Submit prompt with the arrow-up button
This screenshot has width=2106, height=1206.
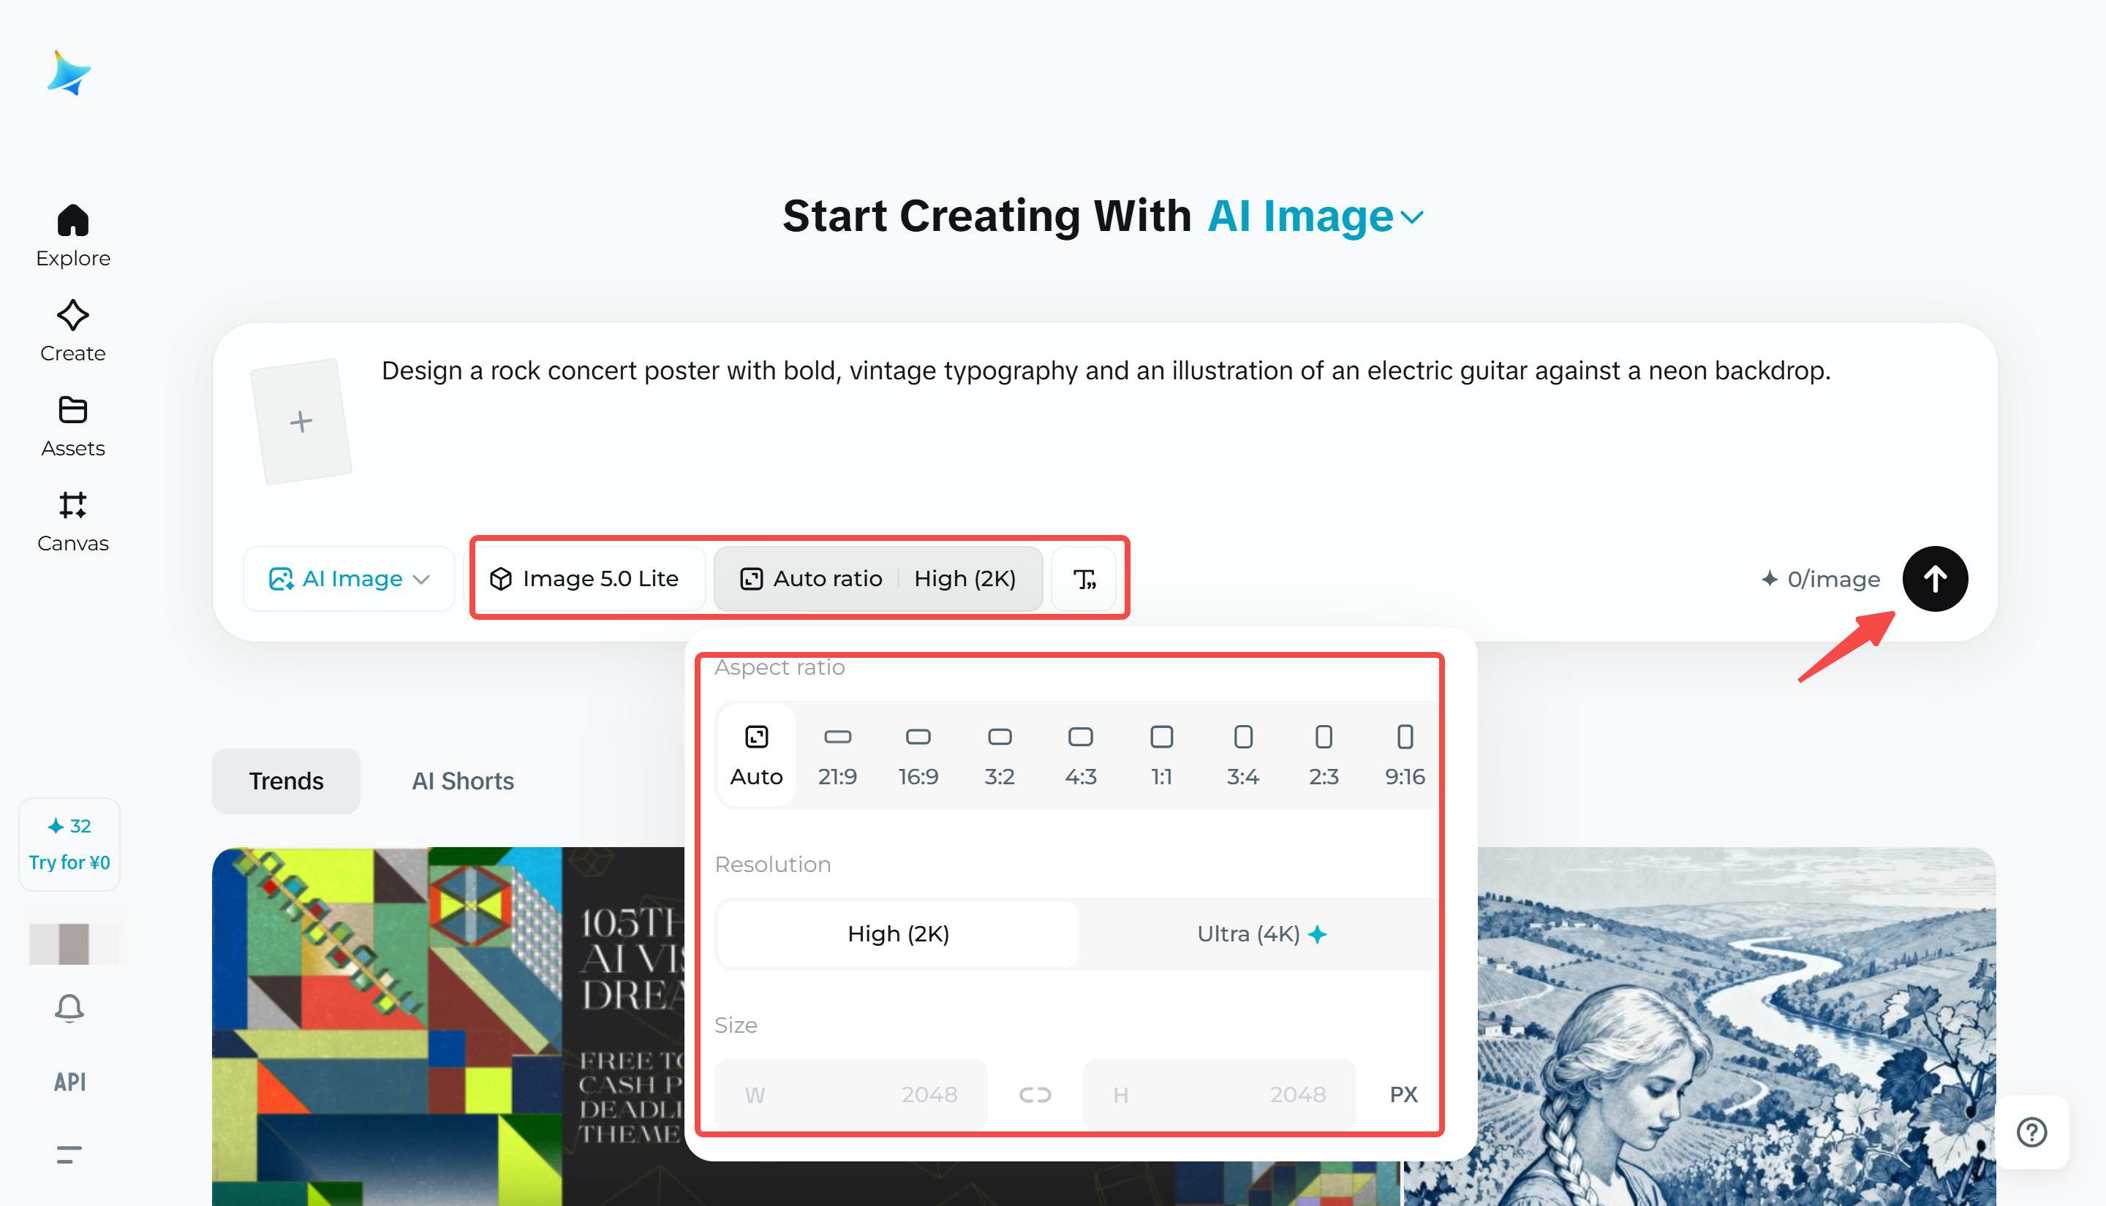pos(1934,579)
